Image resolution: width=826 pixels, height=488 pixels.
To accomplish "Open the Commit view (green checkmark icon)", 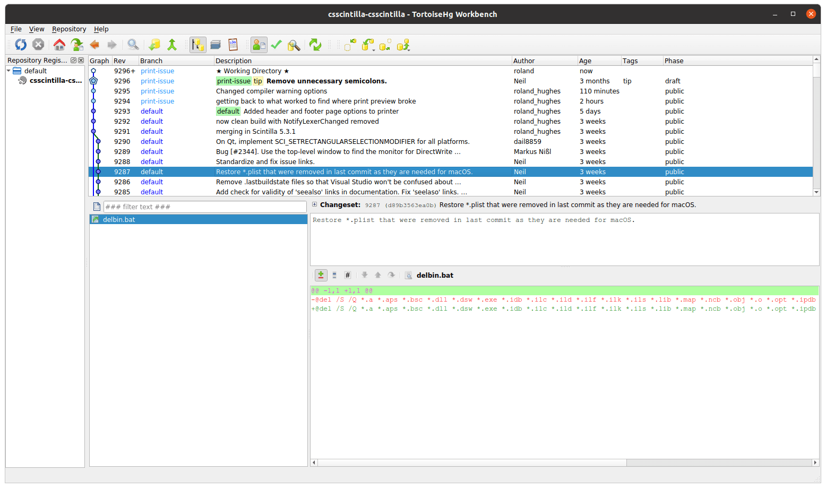I will (x=276, y=45).
